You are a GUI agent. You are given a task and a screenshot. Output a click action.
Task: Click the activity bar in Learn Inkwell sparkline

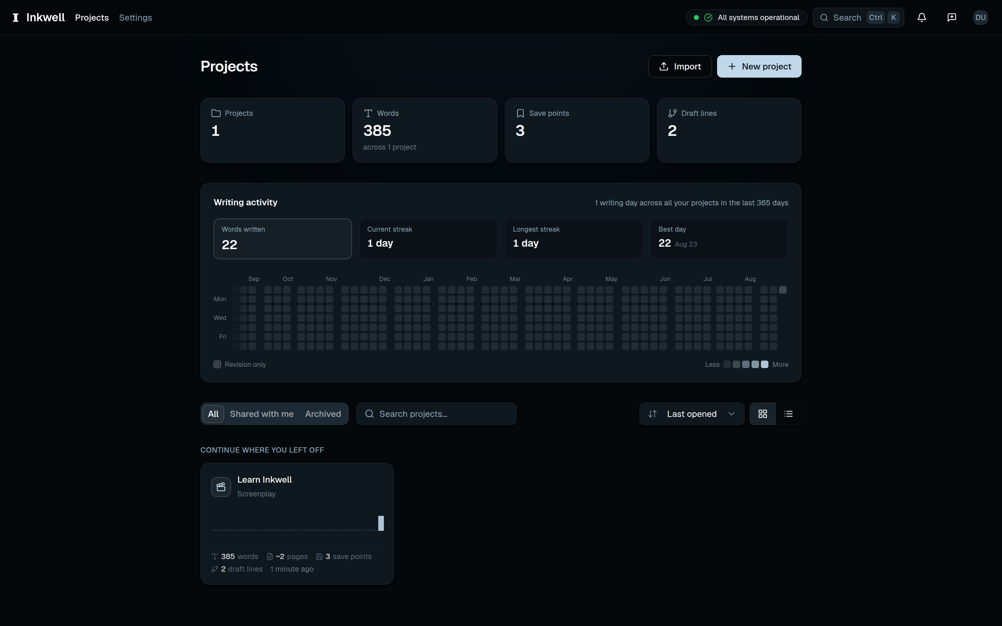point(381,523)
